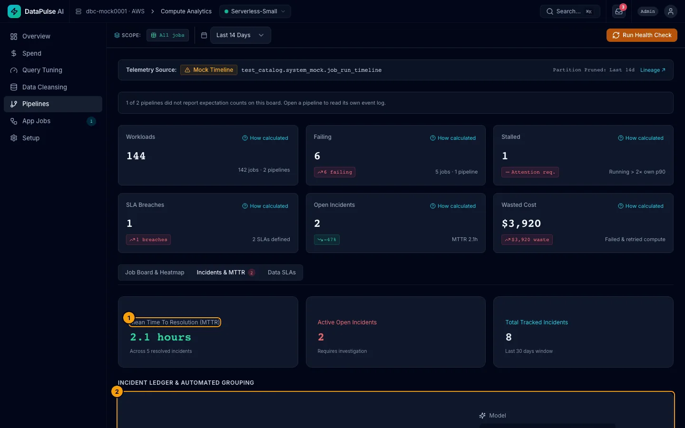Click the '6 failing' trend badge

pyautogui.click(x=334, y=172)
